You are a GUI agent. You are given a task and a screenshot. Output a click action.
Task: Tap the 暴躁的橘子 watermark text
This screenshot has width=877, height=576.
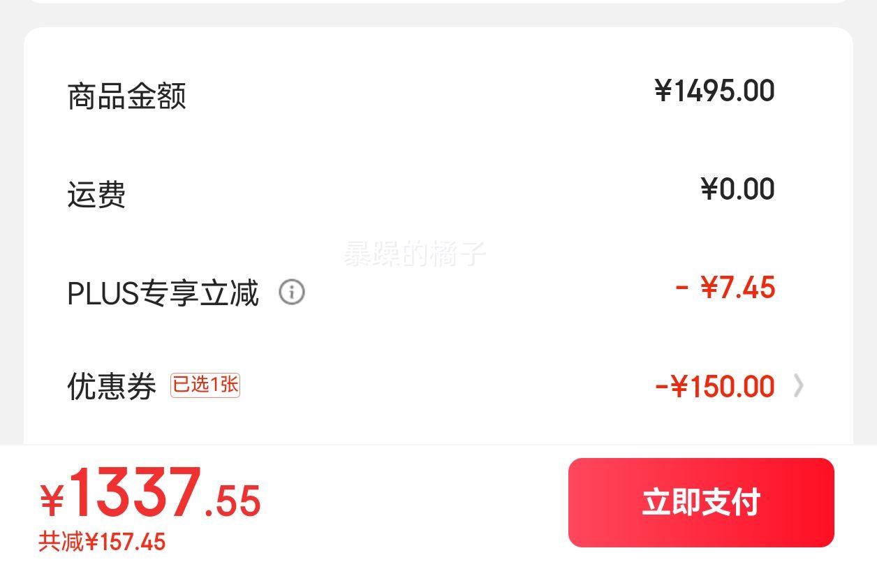pyautogui.click(x=414, y=254)
